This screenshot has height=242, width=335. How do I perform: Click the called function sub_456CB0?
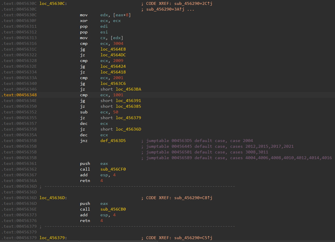pos(113,209)
